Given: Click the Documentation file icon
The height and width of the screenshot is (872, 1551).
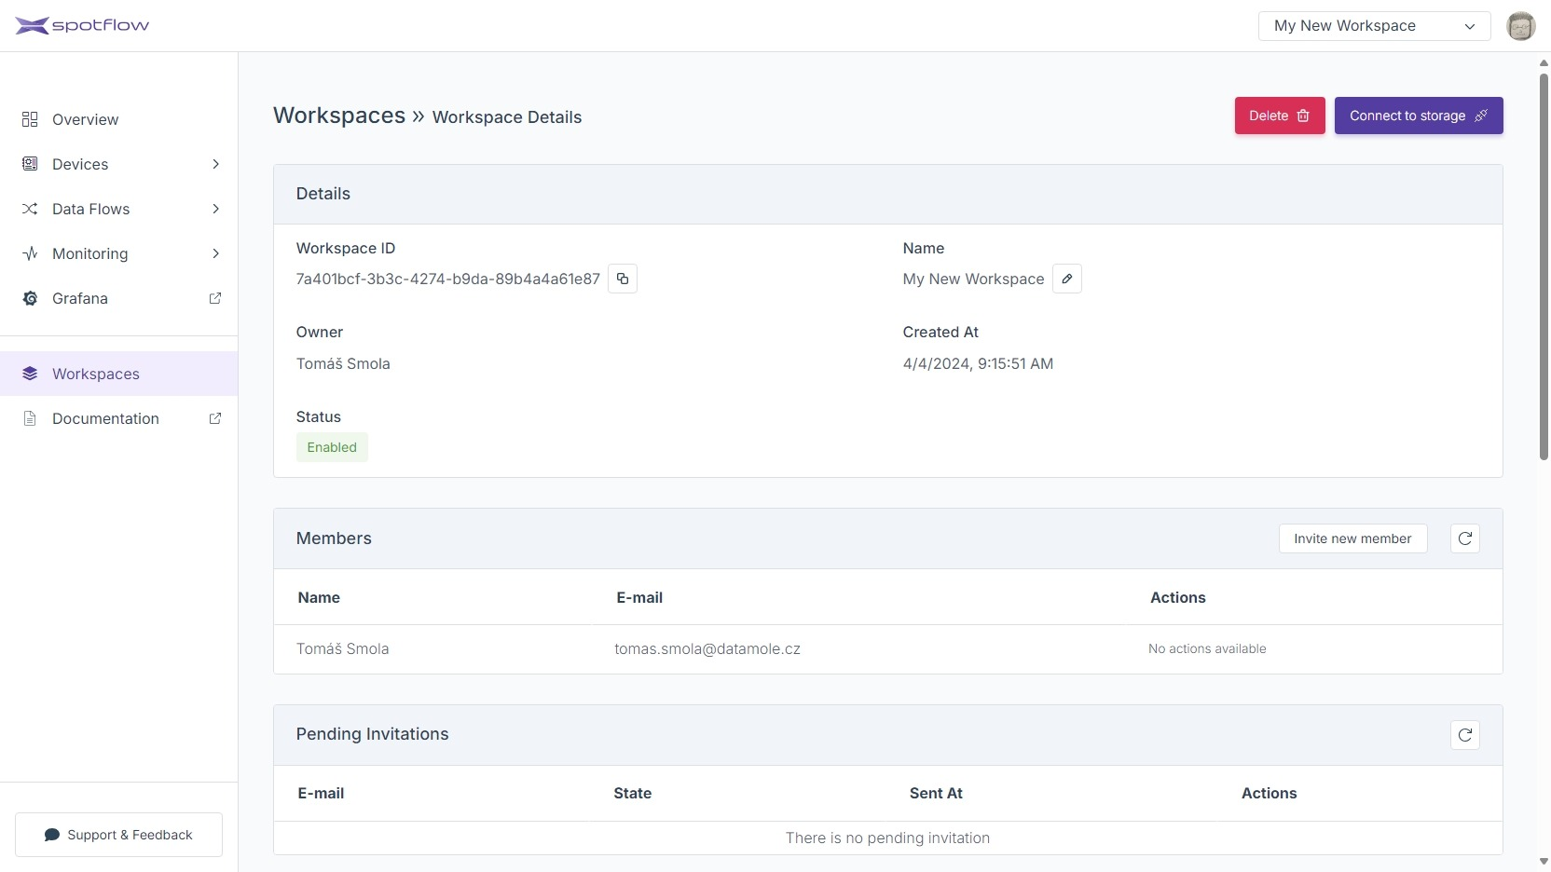Looking at the screenshot, I should 30,418.
